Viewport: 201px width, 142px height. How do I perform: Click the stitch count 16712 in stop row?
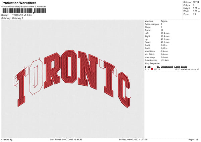(x=157, y=69)
